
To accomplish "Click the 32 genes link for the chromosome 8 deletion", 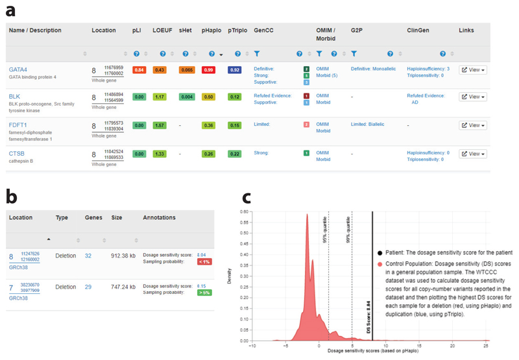I will tap(88, 256).
